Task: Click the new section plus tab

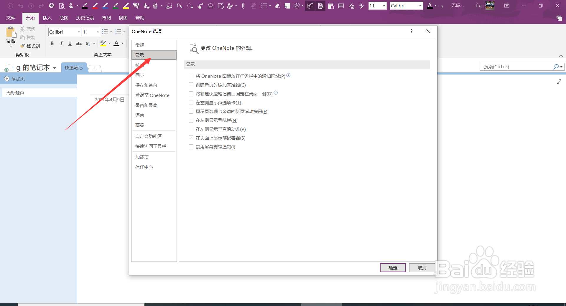Action: pyautogui.click(x=95, y=69)
